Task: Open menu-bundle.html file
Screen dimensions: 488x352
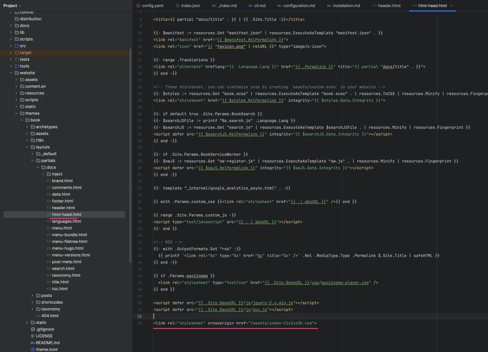Action: [69, 235]
